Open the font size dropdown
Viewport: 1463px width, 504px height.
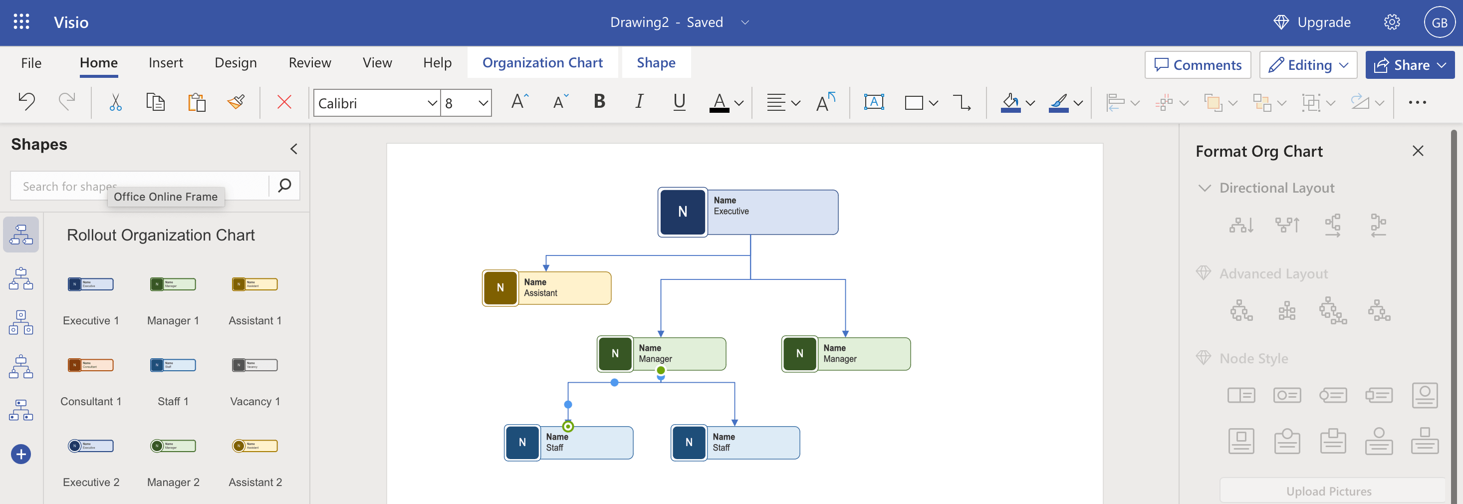[482, 103]
